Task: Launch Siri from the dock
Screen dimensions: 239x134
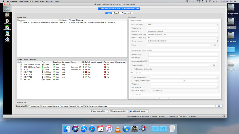Action: click(75, 129)
